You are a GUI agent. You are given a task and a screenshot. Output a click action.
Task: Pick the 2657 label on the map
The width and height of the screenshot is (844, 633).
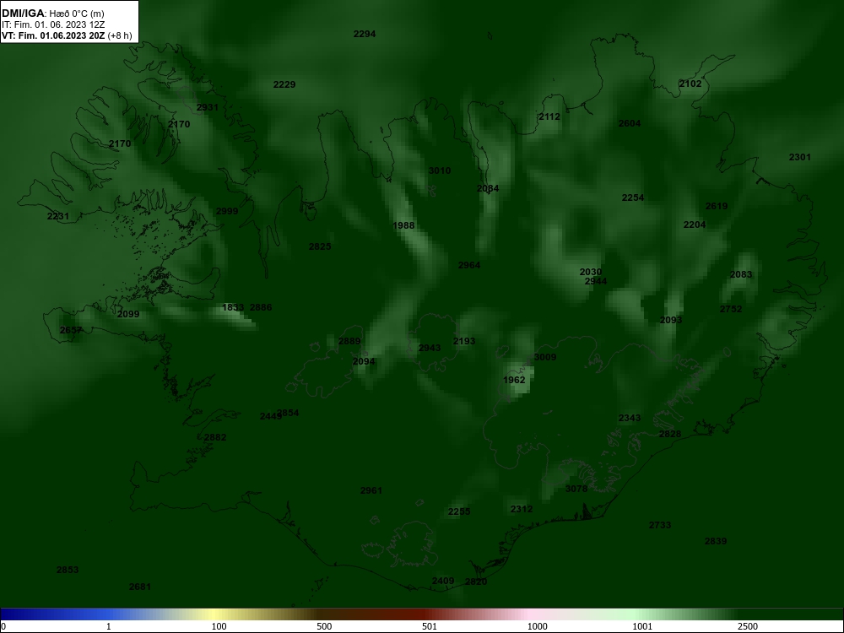click(71, 331)
